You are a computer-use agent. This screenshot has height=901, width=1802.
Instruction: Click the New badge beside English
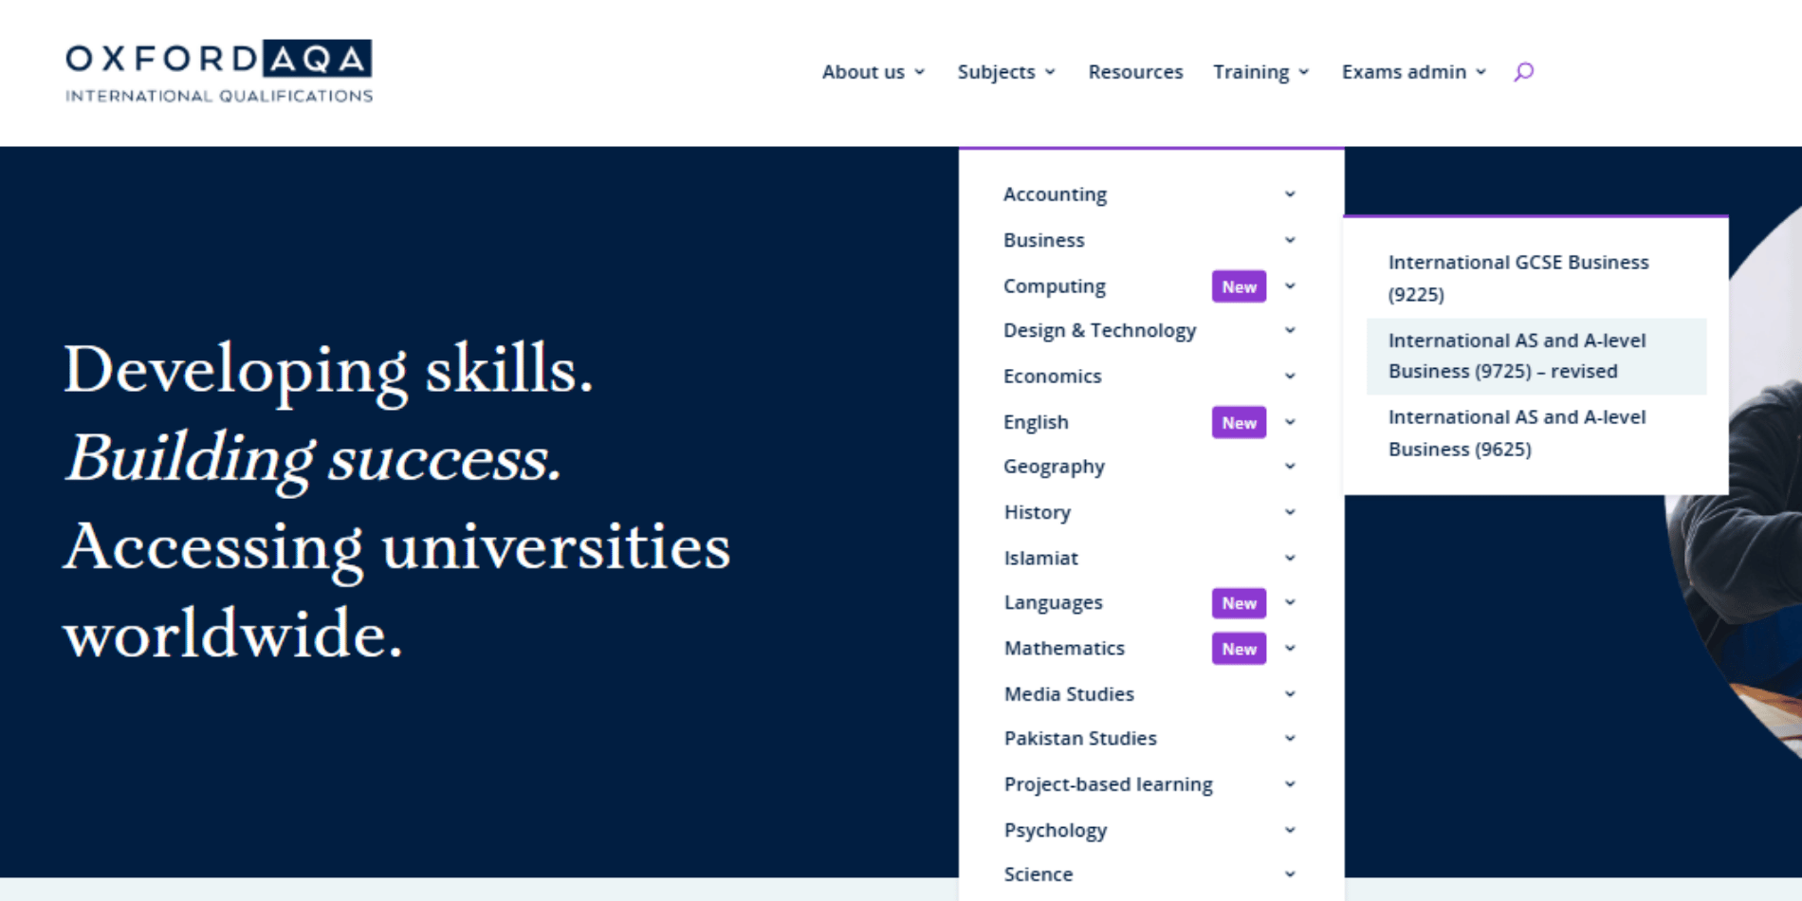click(x=1239, y=422)
